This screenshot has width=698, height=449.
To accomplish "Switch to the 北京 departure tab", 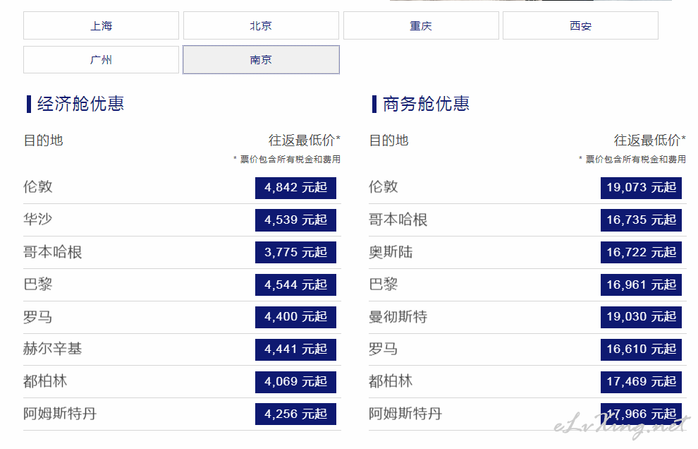I will 261,26.
